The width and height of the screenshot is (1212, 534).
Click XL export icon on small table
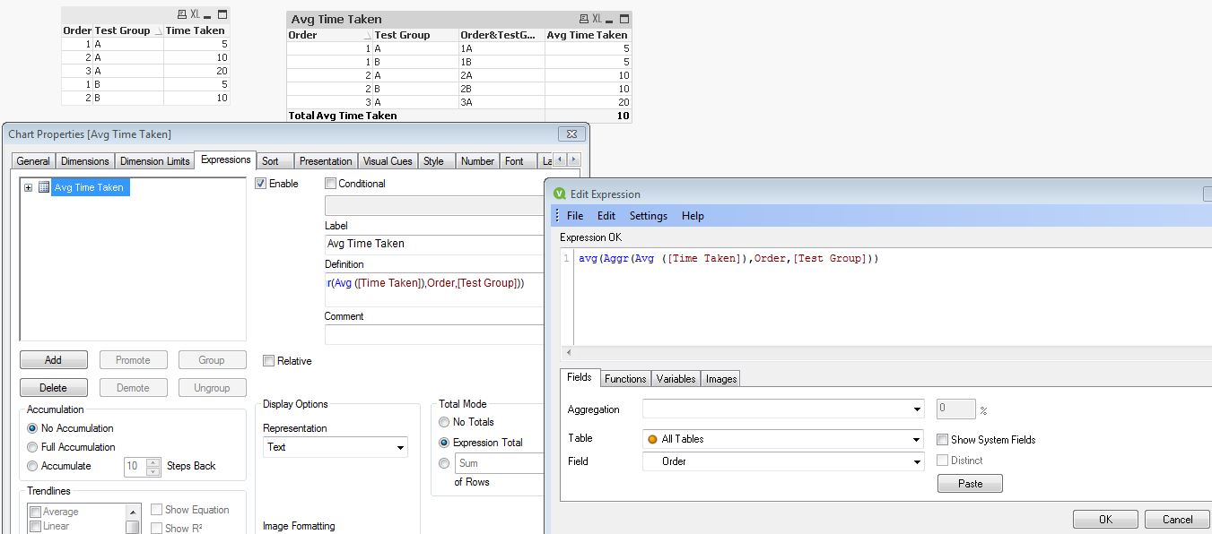(x=195, y=15)
